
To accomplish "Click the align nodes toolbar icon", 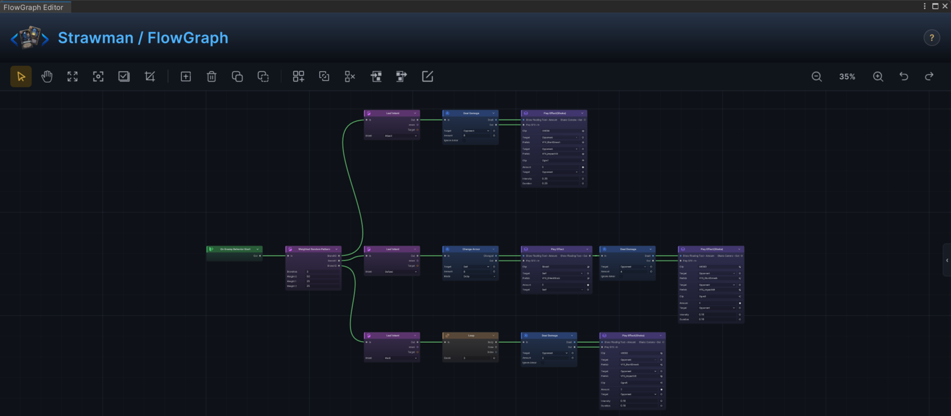I will 376,77.
